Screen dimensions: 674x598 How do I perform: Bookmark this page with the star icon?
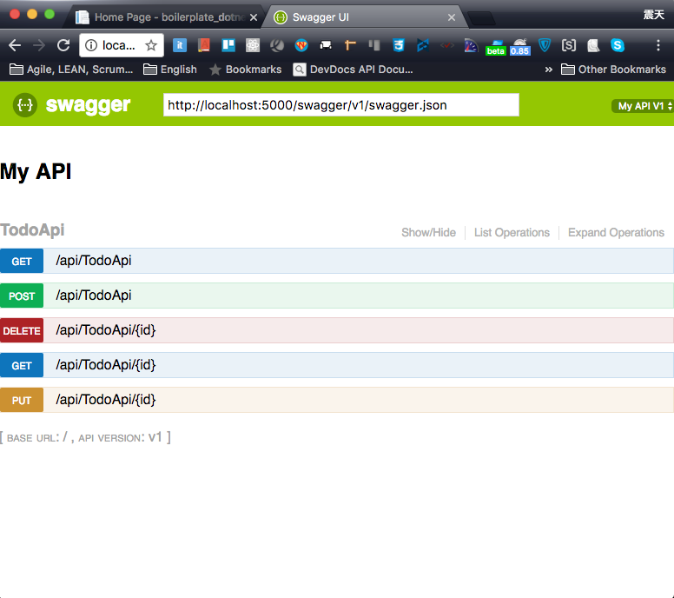pos(151,46)
